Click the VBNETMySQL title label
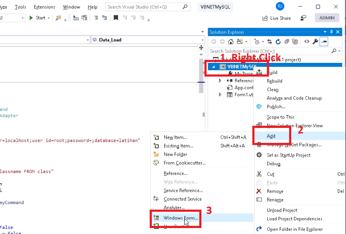Viewport: 346px width, 234px height. coord(216,7)
